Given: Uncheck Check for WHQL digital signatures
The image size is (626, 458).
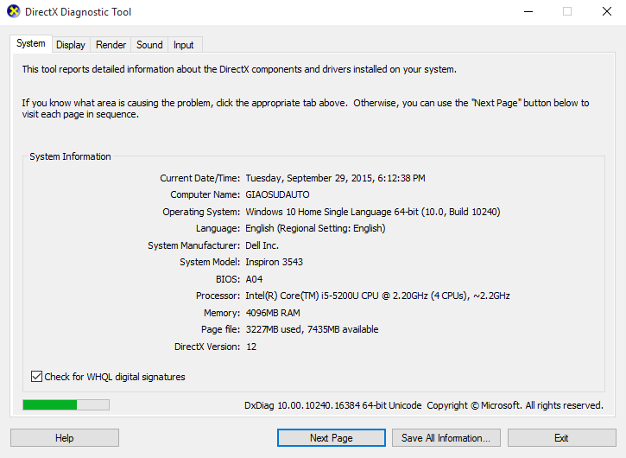Looking at the screenshot, I should point(36,377).
